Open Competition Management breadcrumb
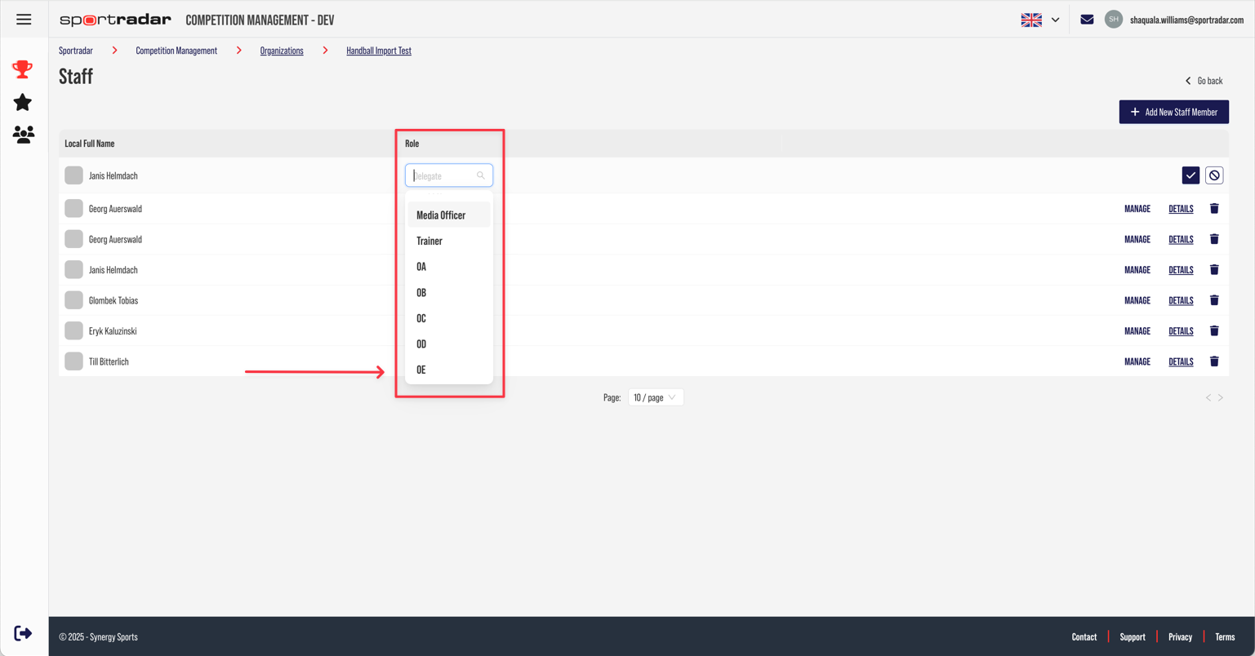The height and width of the screenshot is (656, 1255). tap(176, 51)
